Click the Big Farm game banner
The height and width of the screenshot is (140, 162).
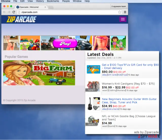point(39,73)
